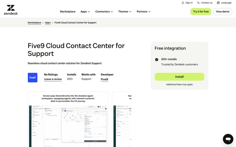Screen dimensions: 236x147
Task: Click the Try it for free button
Action: pos(201,11)
